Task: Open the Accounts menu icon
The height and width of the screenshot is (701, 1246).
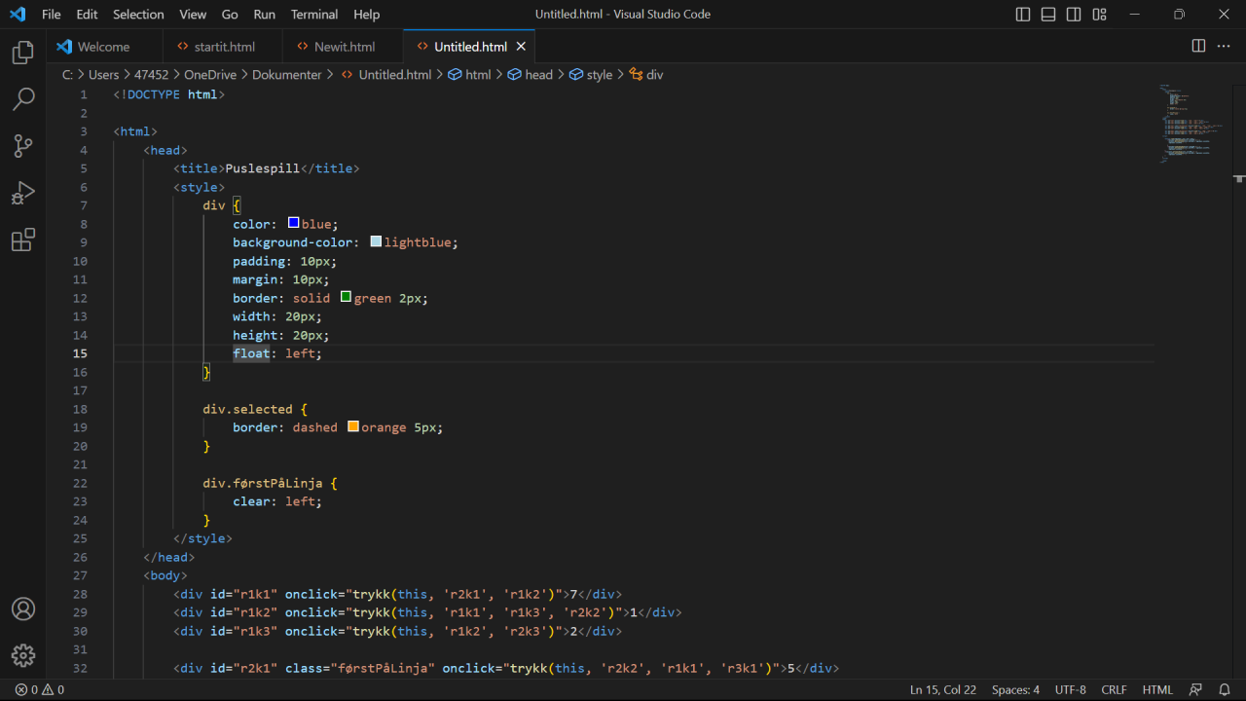Action: click(23, 609)
